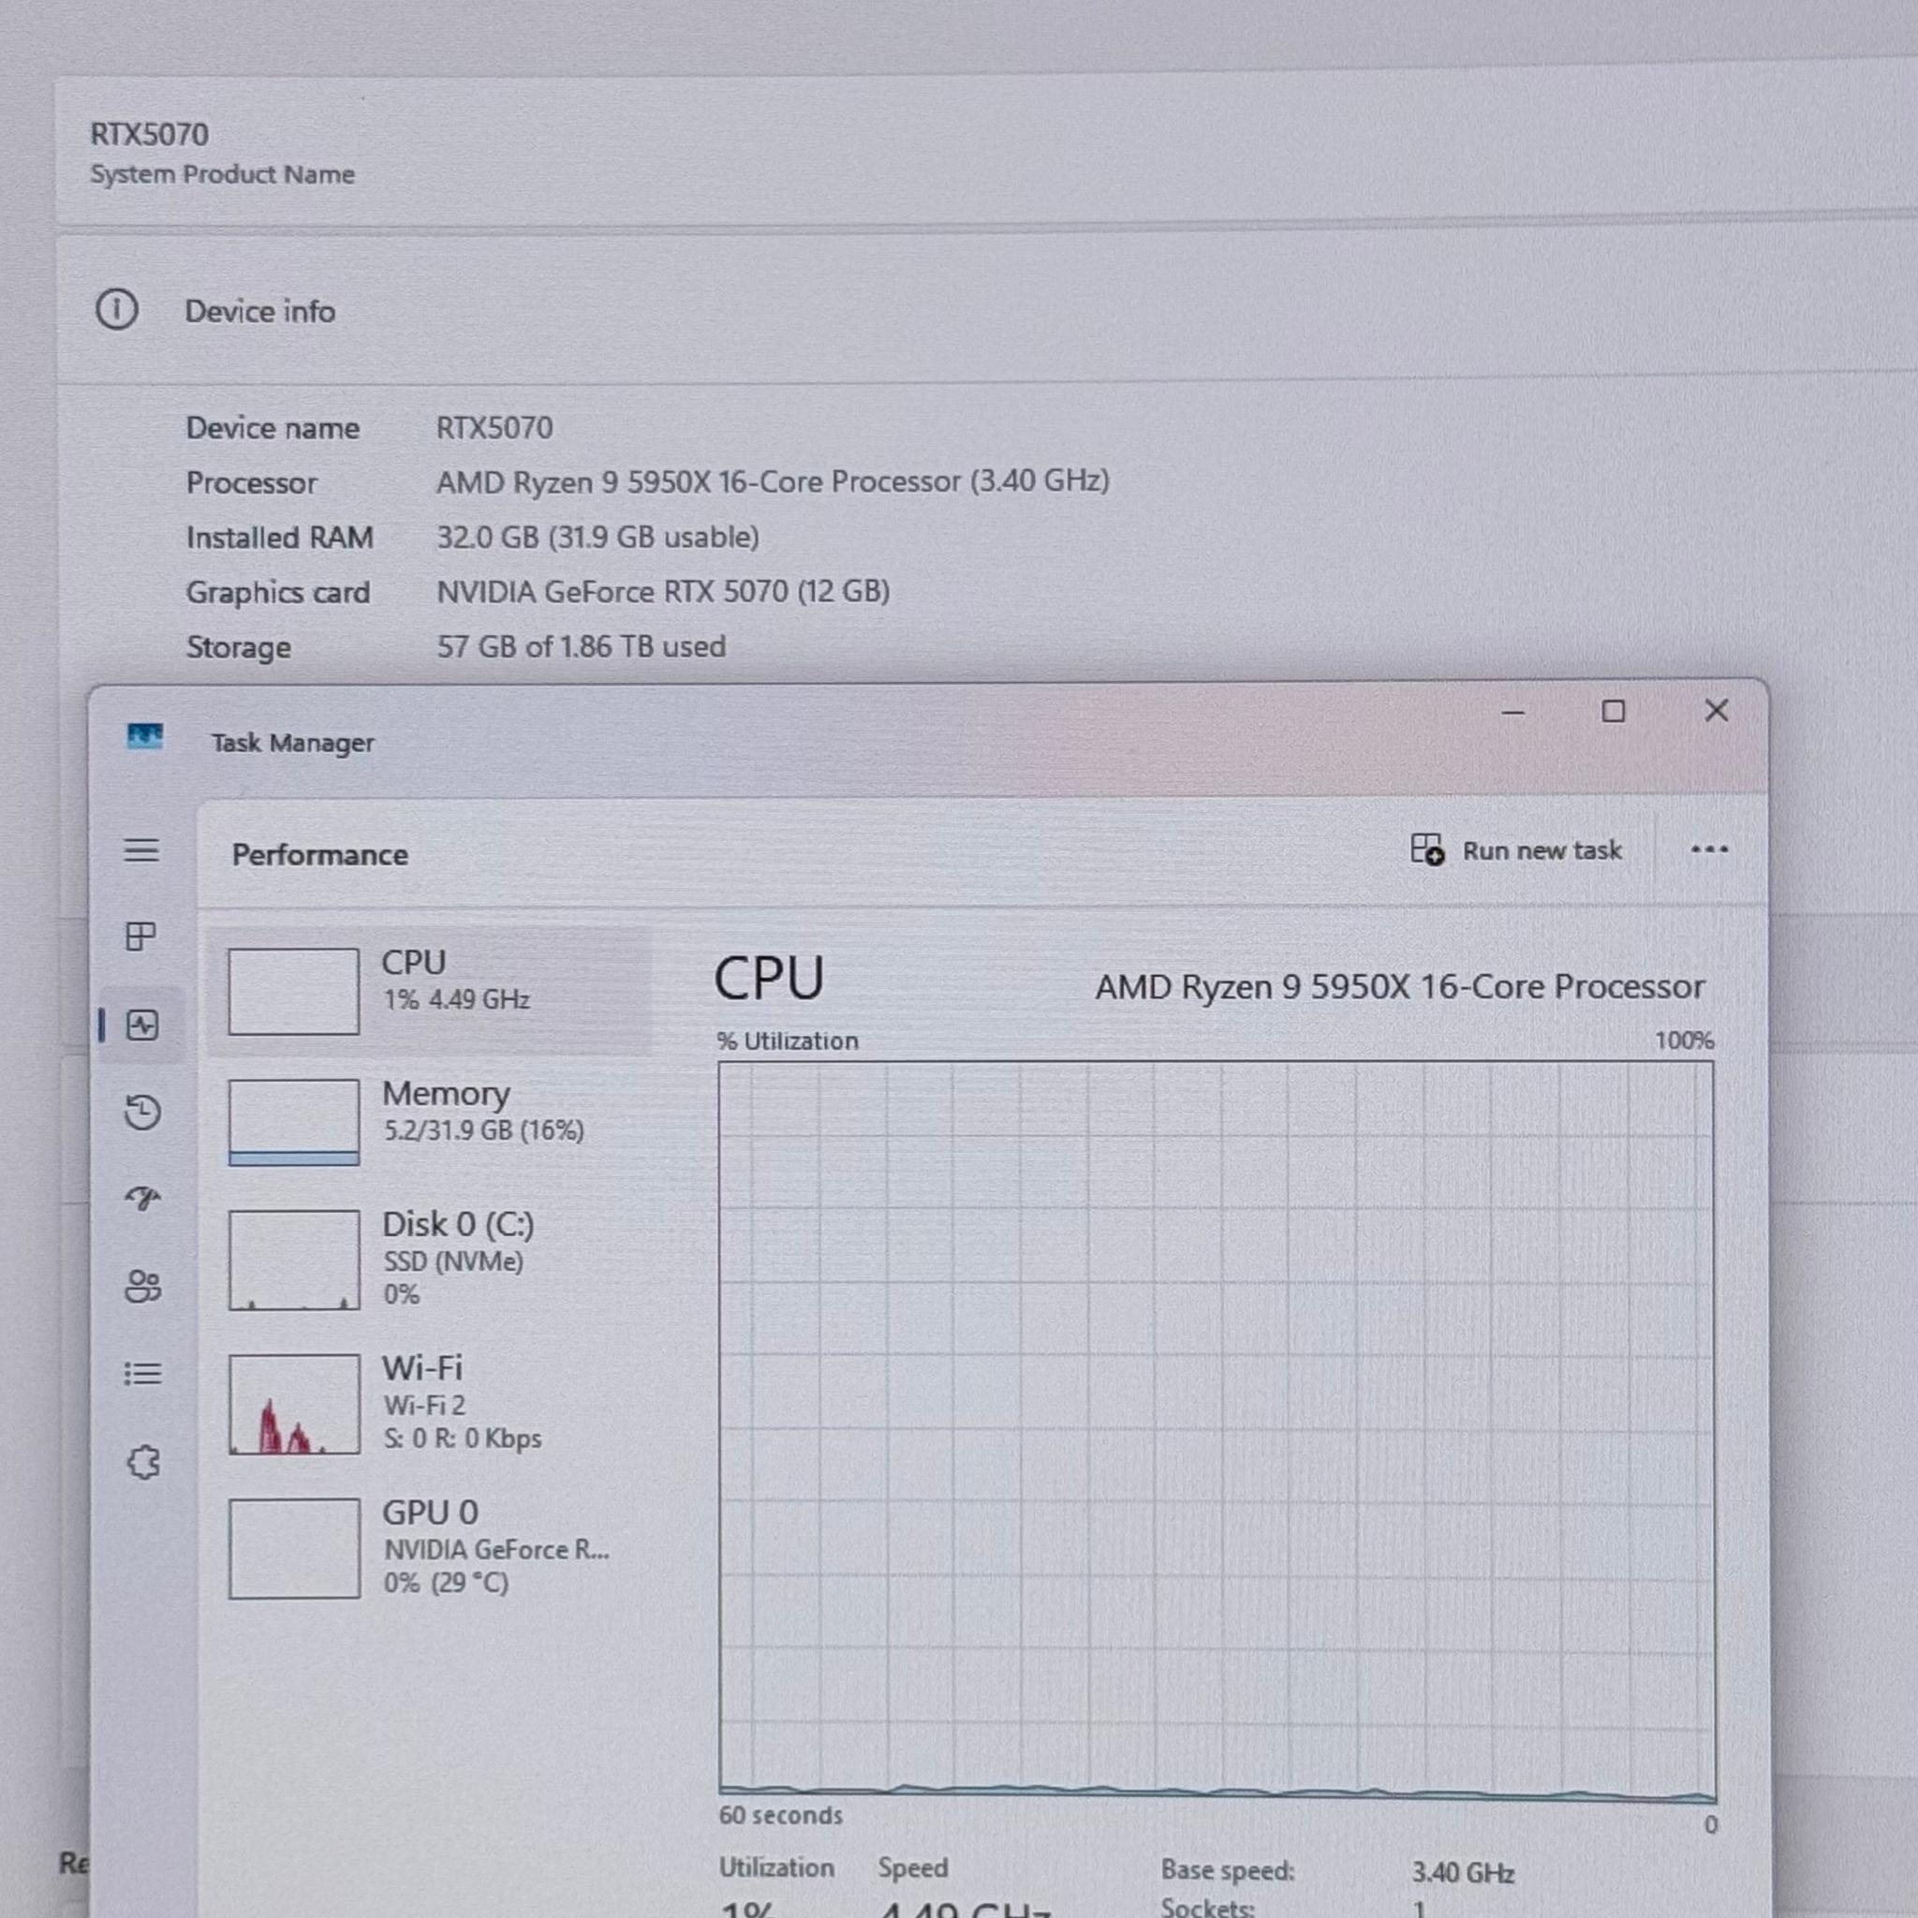The height and width of the screenshot is (1918, 1918).
Task: Click the 'System Product Name' text
Action: pyautogui.click(x=222, y=174)
